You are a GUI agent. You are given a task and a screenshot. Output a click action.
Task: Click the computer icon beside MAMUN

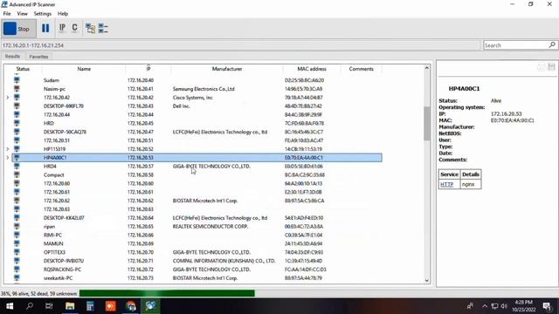click(x=17, y=243)
